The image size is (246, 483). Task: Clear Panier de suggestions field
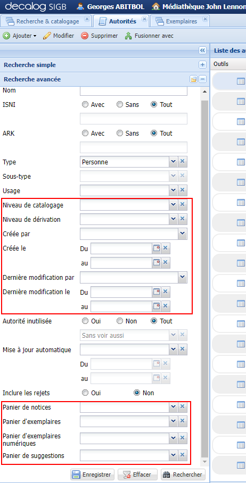click(183, 455)
